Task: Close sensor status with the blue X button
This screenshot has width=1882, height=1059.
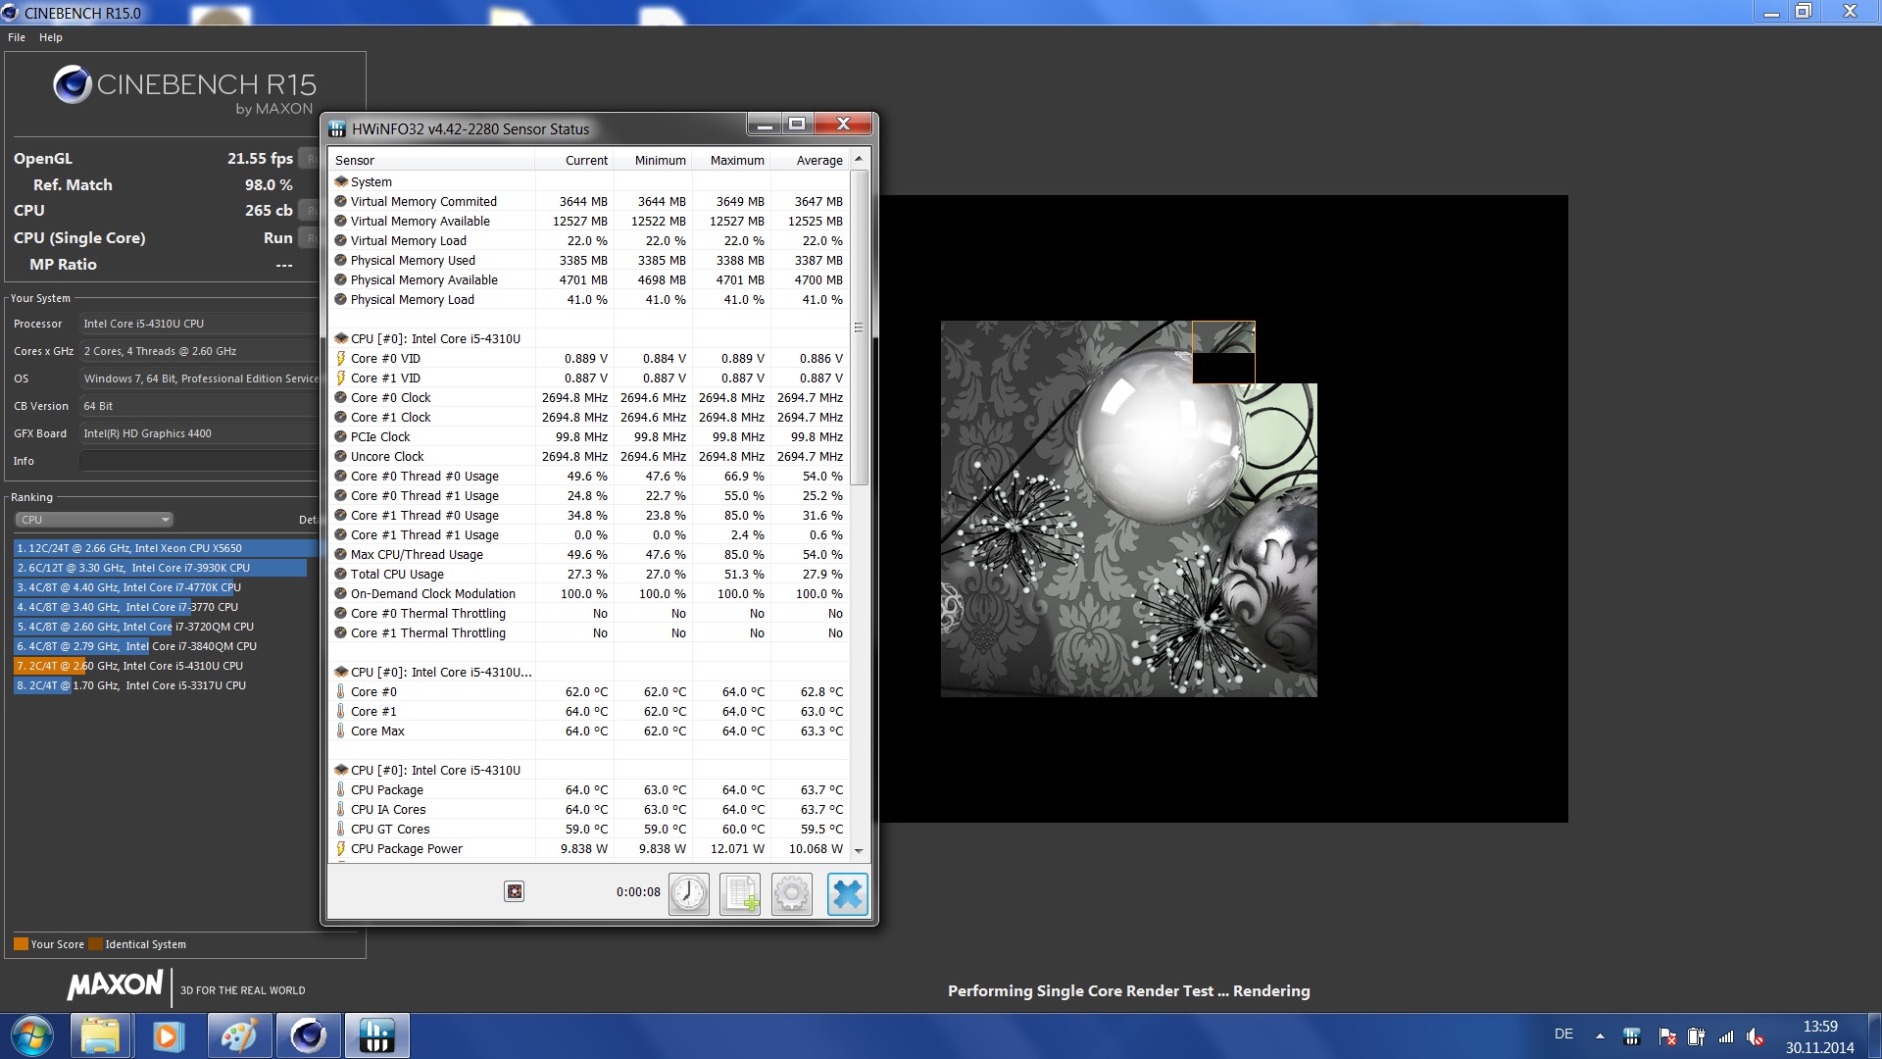Action: (x=847, y=893)
